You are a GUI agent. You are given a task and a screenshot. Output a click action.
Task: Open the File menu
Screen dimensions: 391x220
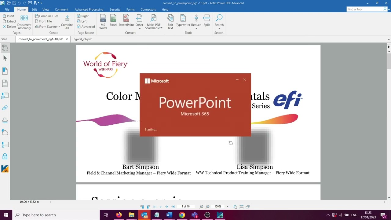[x=7, y=9]
